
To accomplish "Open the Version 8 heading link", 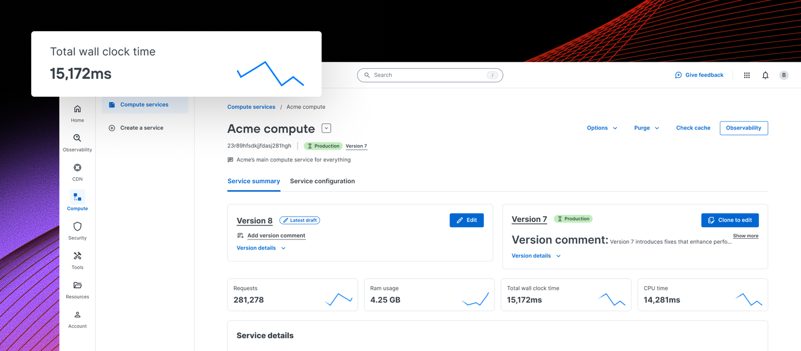I will click(255, 220).
